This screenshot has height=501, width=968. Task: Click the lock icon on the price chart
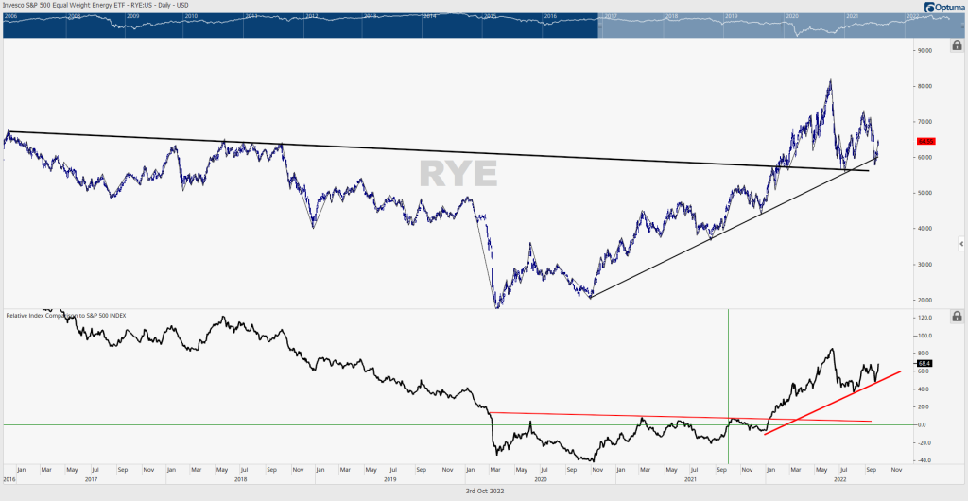pyautogui.click(x=957, y=45)
